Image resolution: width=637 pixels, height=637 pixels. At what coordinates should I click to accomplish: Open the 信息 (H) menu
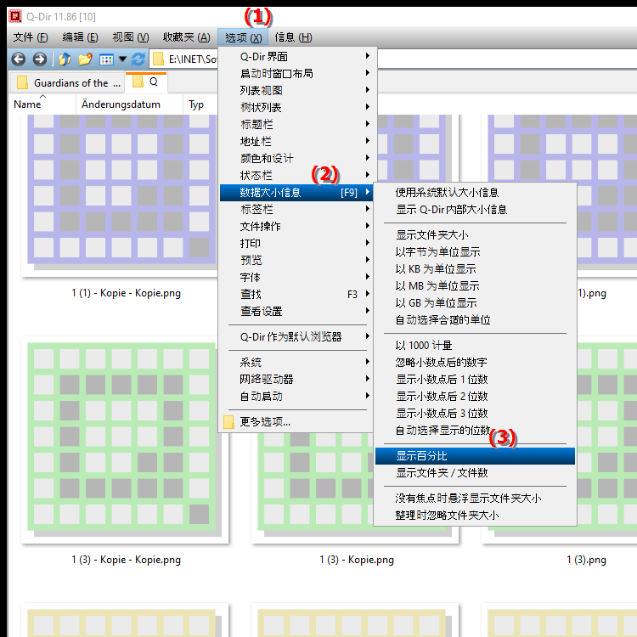(293, 37)
